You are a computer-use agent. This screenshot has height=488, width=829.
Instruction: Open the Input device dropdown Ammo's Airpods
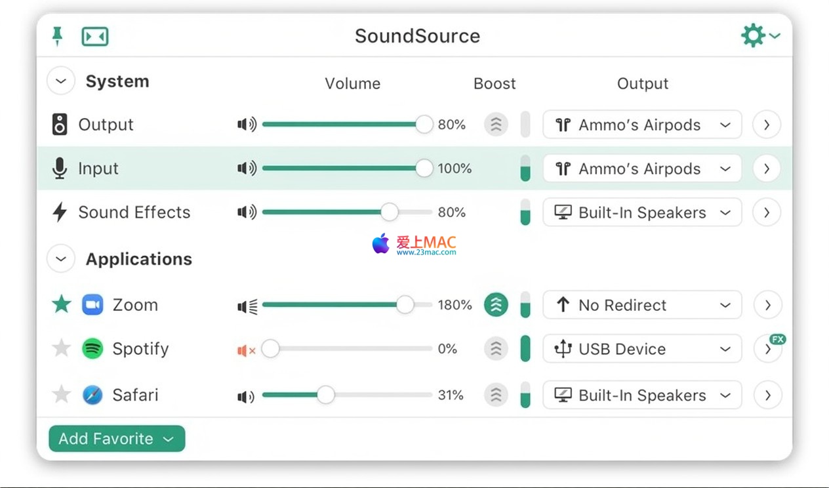click(x=641, y=169)
